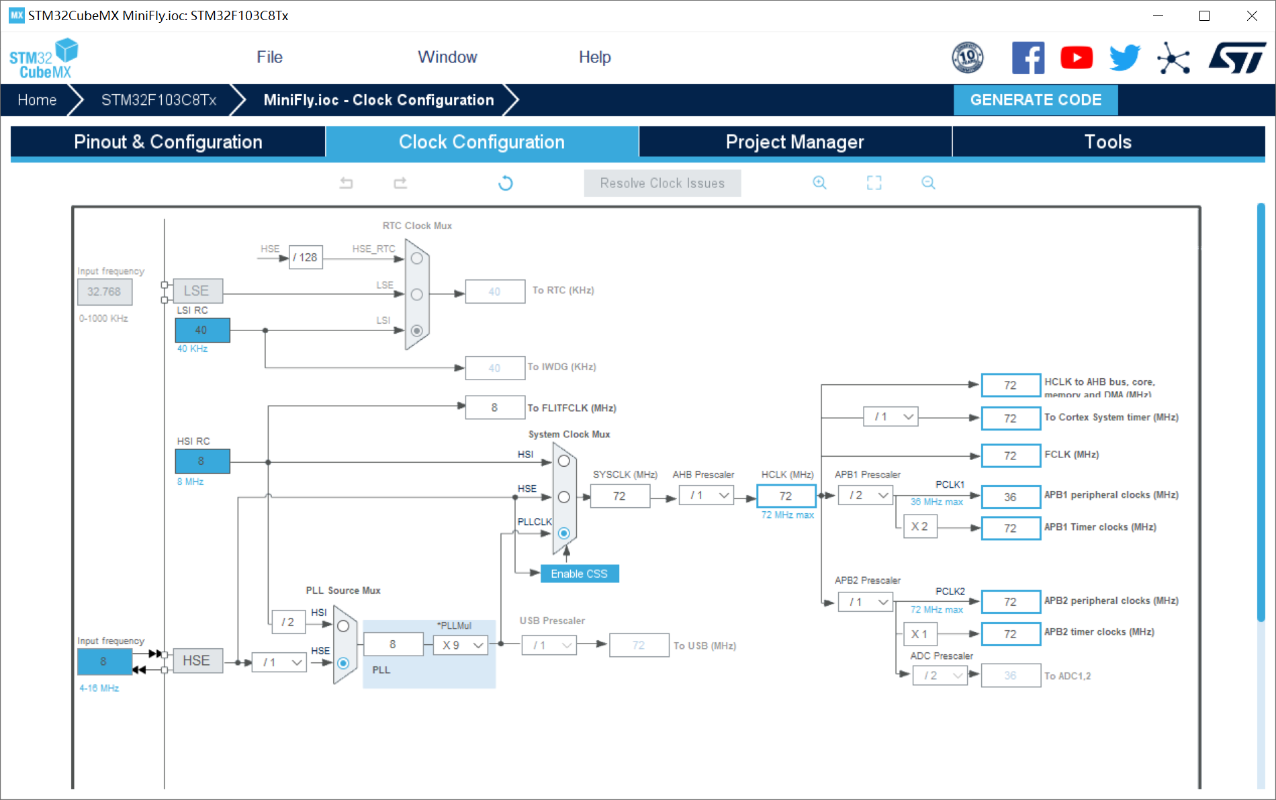The width and height of the screenshot is (1276, 800).
Task: Open the YouTube icon link
Action: [x=1077, y=58]
